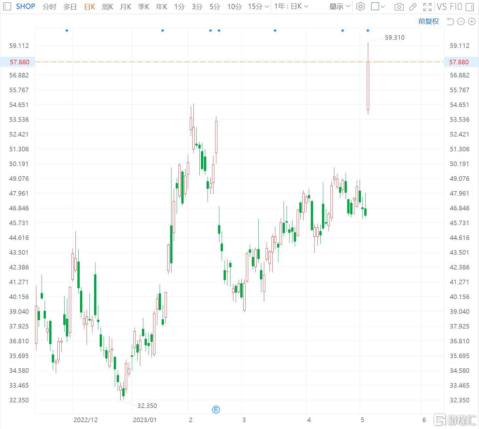The image size is (479, 429).
Task: Toggle the left sidebar panel icon
Action: coord(7,6)
